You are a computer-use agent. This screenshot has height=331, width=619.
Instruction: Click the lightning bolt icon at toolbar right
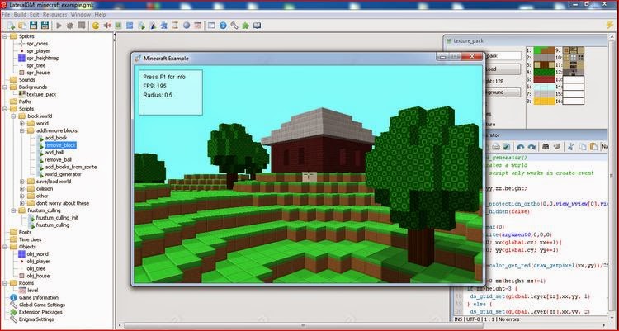coord(610,25)
